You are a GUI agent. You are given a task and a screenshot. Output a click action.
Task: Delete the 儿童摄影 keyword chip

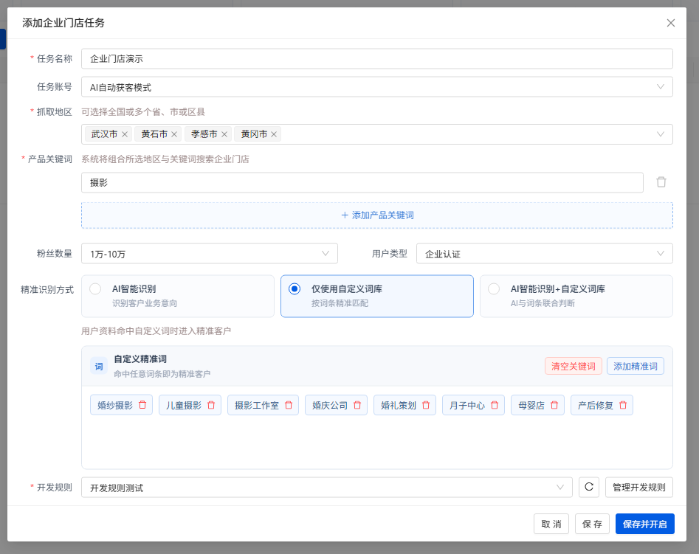(x=211, y=405)
